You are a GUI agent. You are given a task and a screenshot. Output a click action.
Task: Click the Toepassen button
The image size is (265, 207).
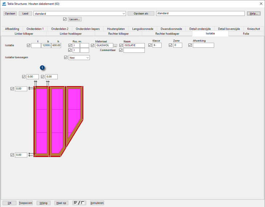[x=26, y=203]
